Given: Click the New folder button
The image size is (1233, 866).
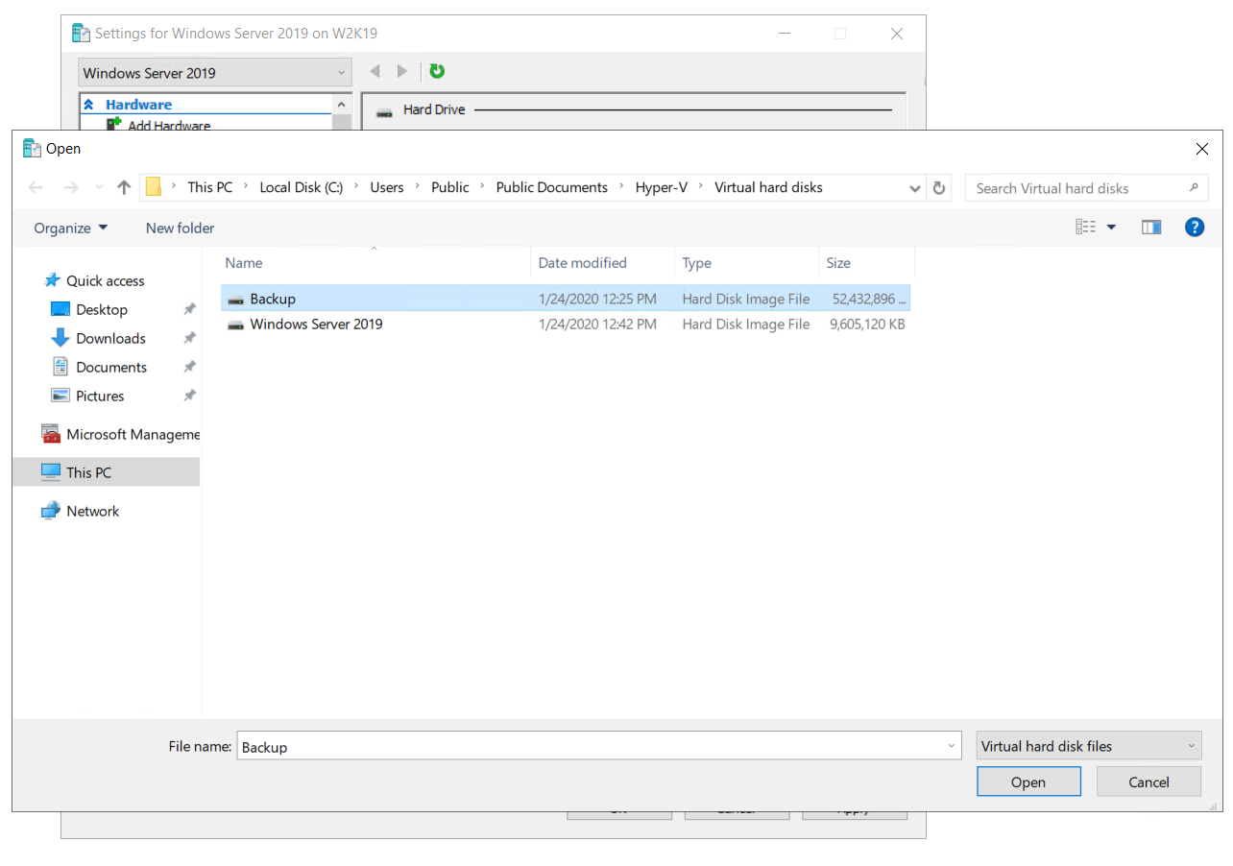Looking at the screenshot, I should click(x=181, y=228).
